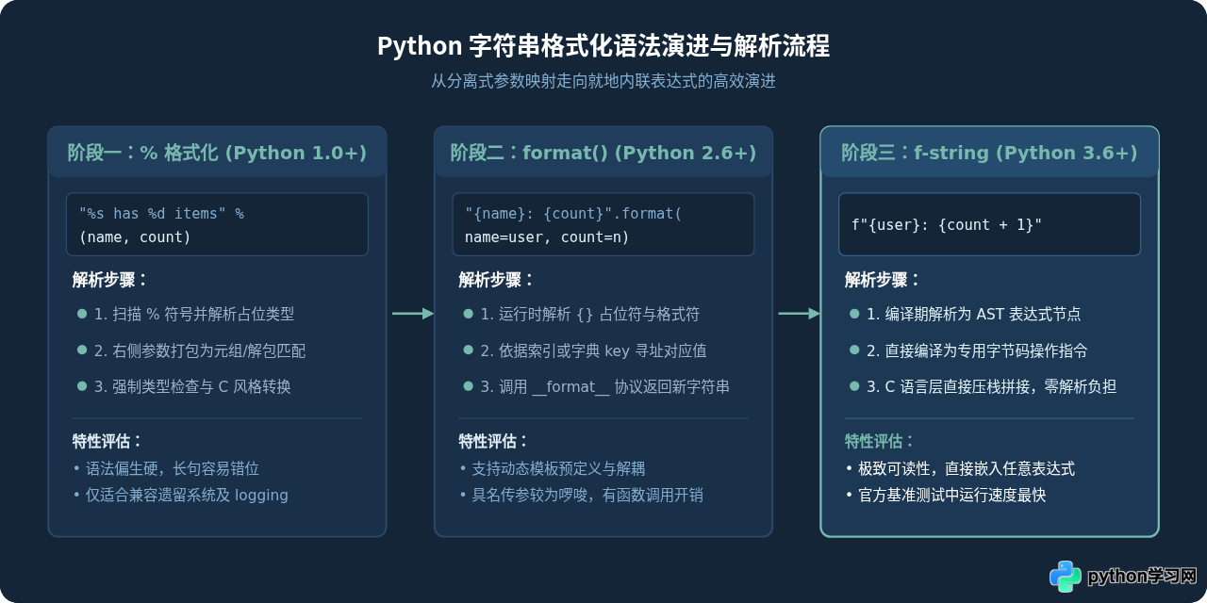Image resolution: width=1207 pixels, height=603 pixels.
Task: Select step '1. 编译期解析为 AST 表达式节点'
Action: coord(973,314)
